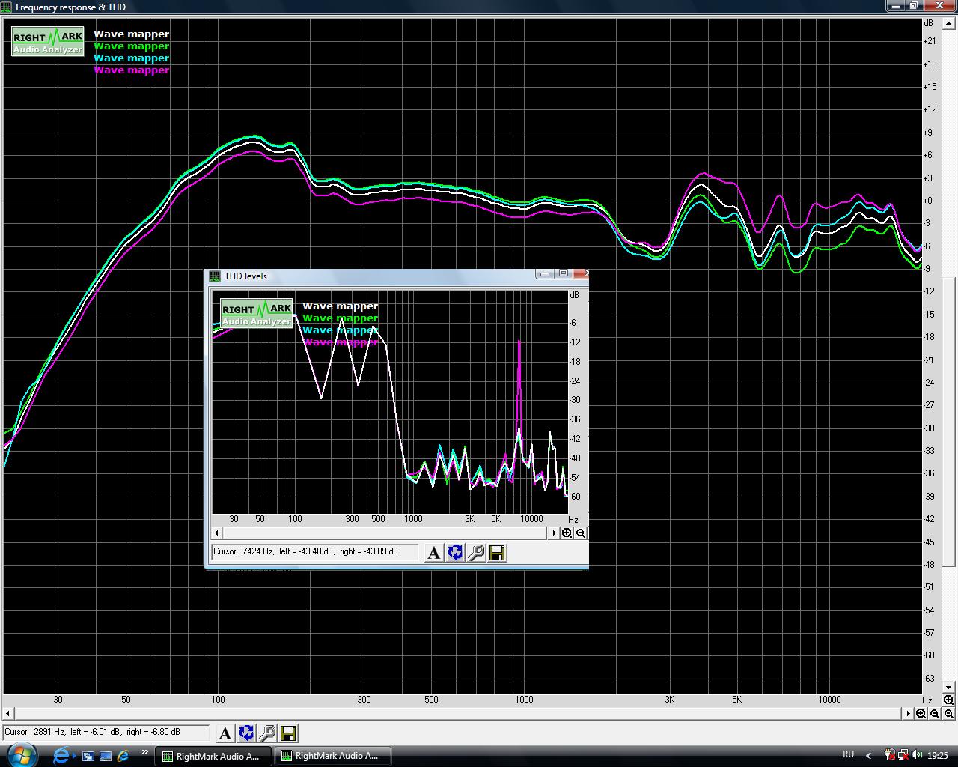Click THD levels horizontal scrollbar left arrow
958x767 pixels.
click(217, 533)
